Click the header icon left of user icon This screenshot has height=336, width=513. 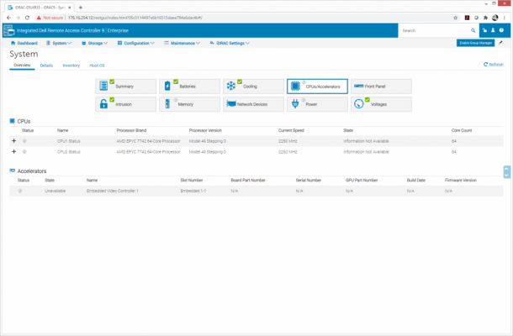point(484,30)
